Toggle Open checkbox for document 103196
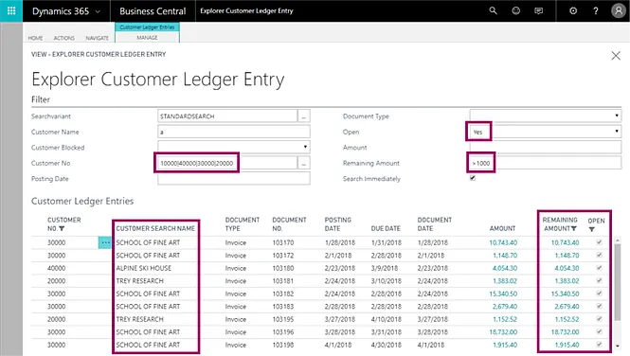This screenshot has width=630, height=356. [599, 331]
